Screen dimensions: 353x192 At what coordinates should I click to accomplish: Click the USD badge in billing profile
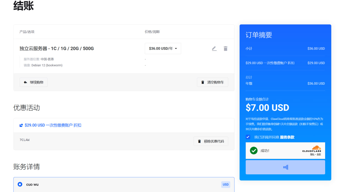tap(226, 185)
